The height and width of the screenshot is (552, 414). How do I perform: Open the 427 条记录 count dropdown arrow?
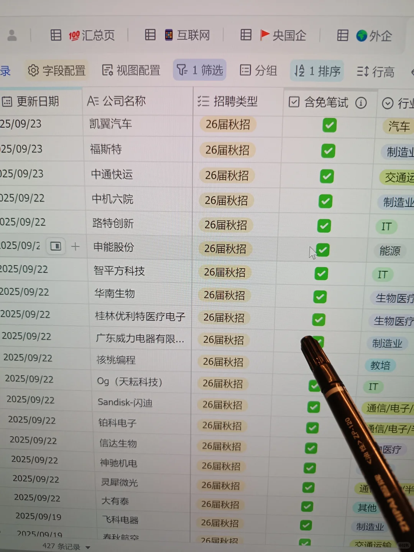(x=88, y=547)
